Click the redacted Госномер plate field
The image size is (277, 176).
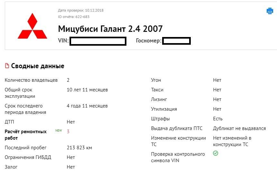(176, 41)
